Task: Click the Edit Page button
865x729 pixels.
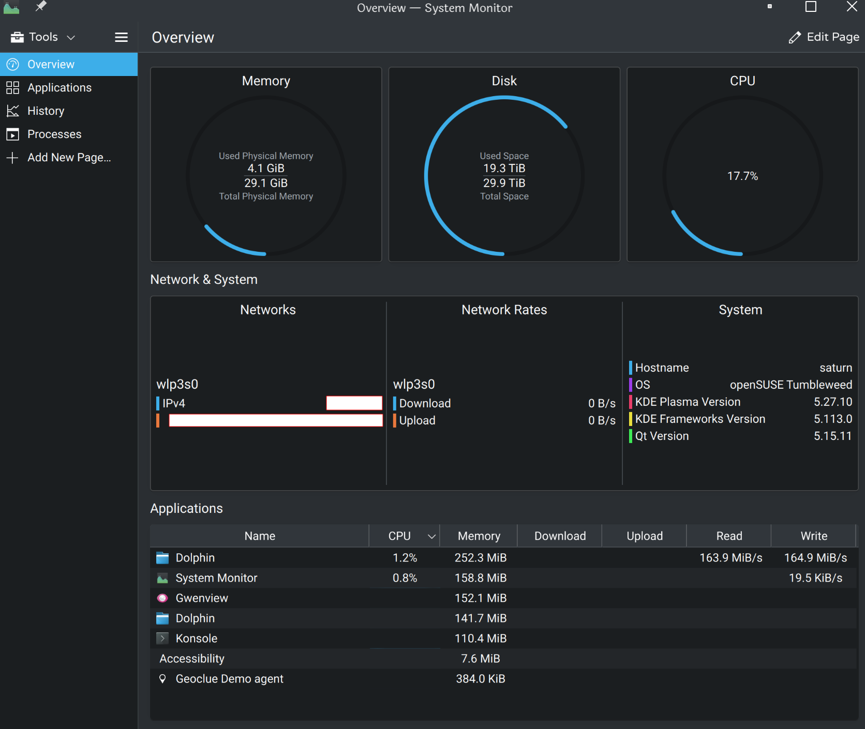Action: coord(824,37)
